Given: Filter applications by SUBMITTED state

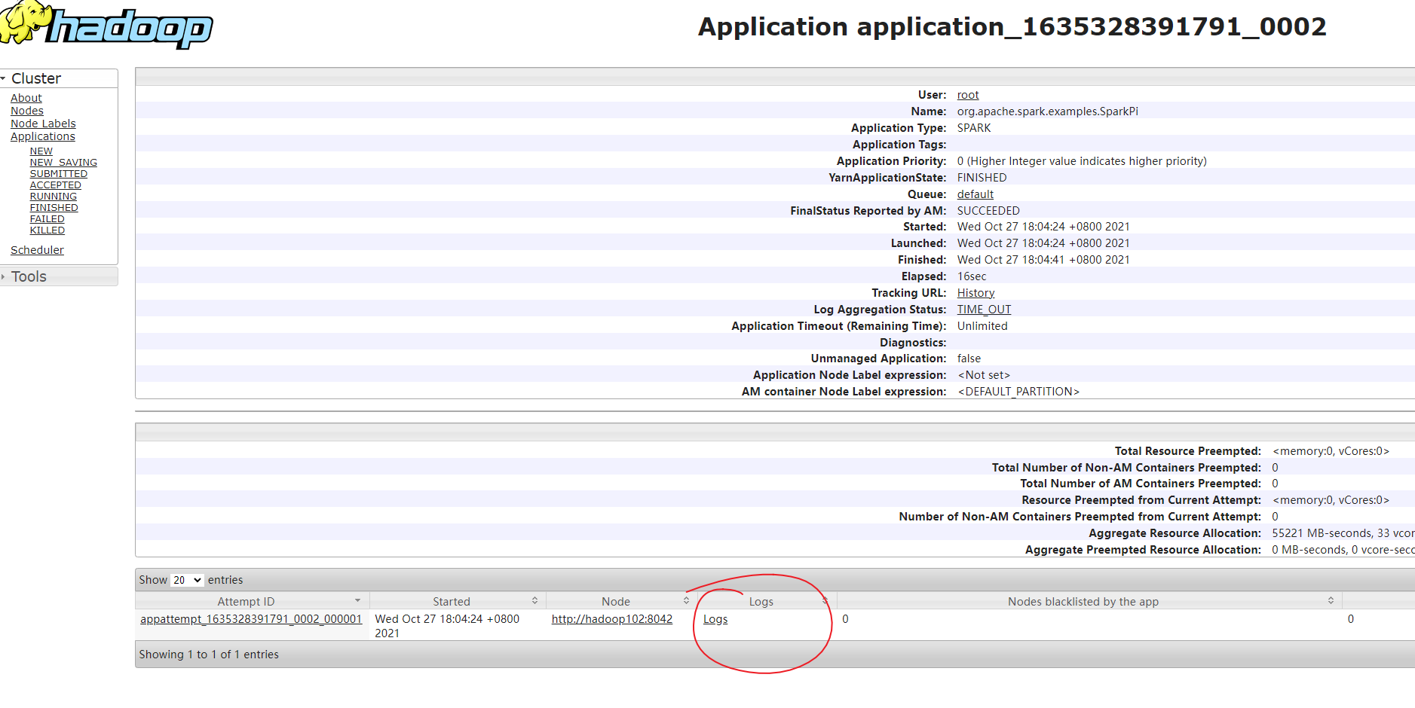Looking at the screenshot, I should (x=59, y=174).
